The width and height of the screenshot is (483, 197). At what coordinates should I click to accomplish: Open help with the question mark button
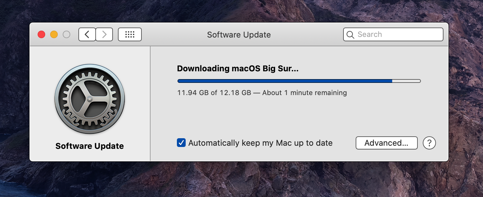429,143
